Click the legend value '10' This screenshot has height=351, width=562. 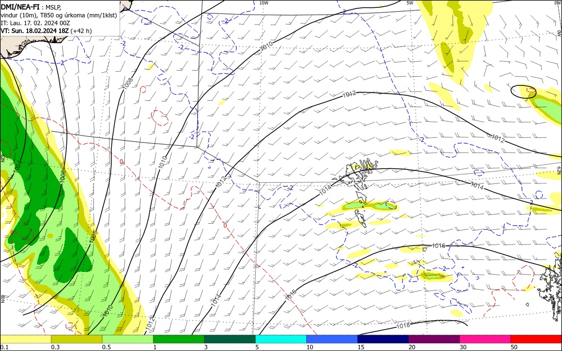click(310, 347)
